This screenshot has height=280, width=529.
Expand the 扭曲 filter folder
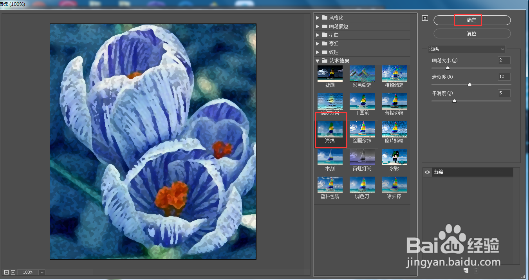[x=318, y=35]
